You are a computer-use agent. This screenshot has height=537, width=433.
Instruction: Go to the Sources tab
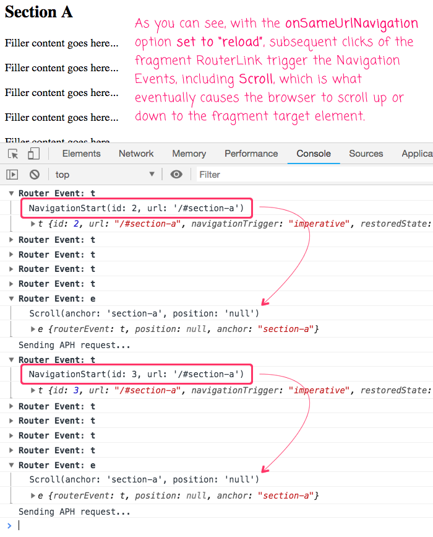pos(366,154)
